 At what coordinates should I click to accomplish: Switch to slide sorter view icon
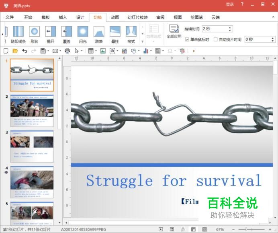pyautogui.click(x=172, y=229)
